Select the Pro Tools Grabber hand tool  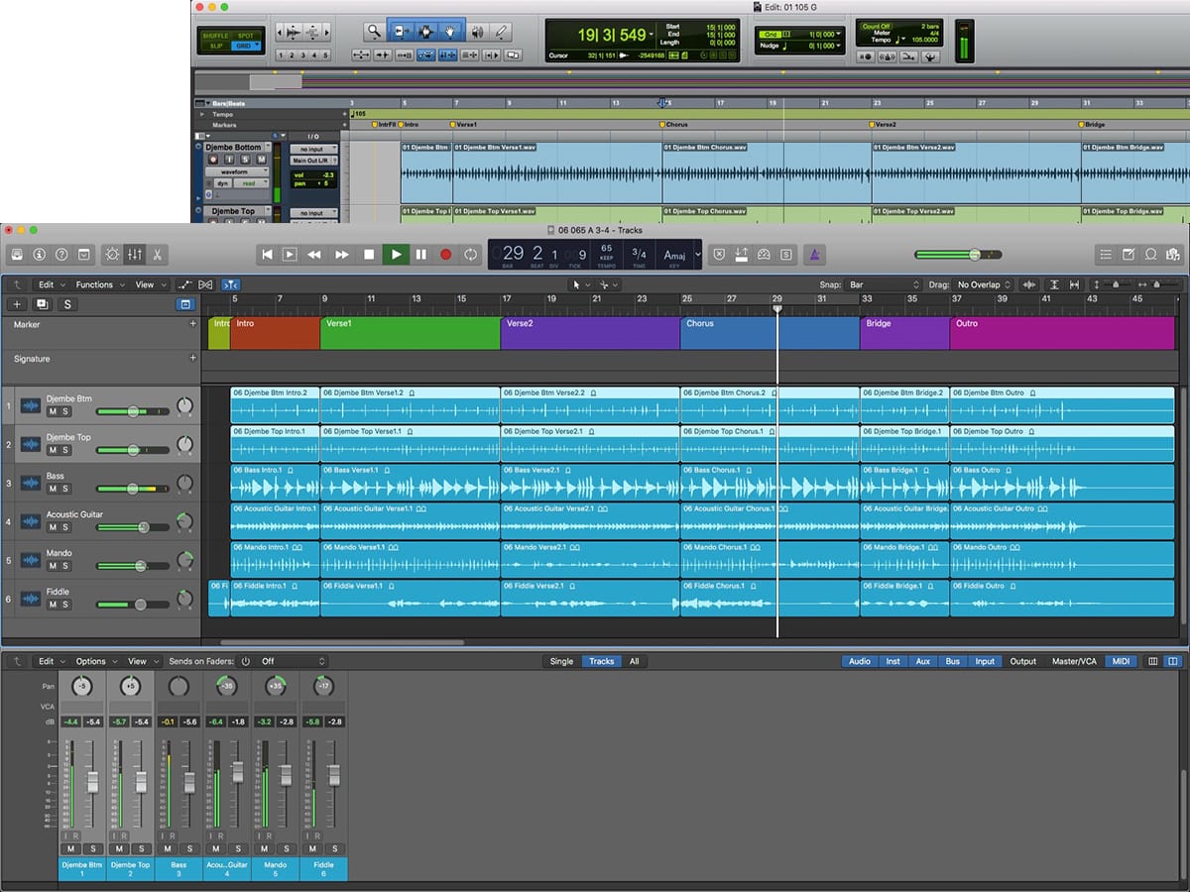pyautogui.click(x=450, y=32)
